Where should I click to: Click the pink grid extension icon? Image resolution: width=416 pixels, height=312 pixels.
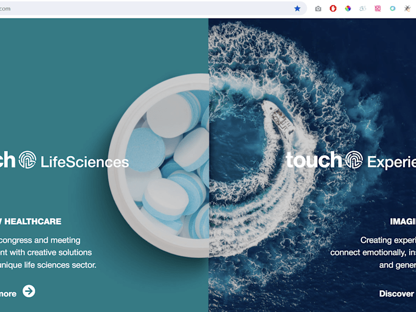[x=378, y=9]
